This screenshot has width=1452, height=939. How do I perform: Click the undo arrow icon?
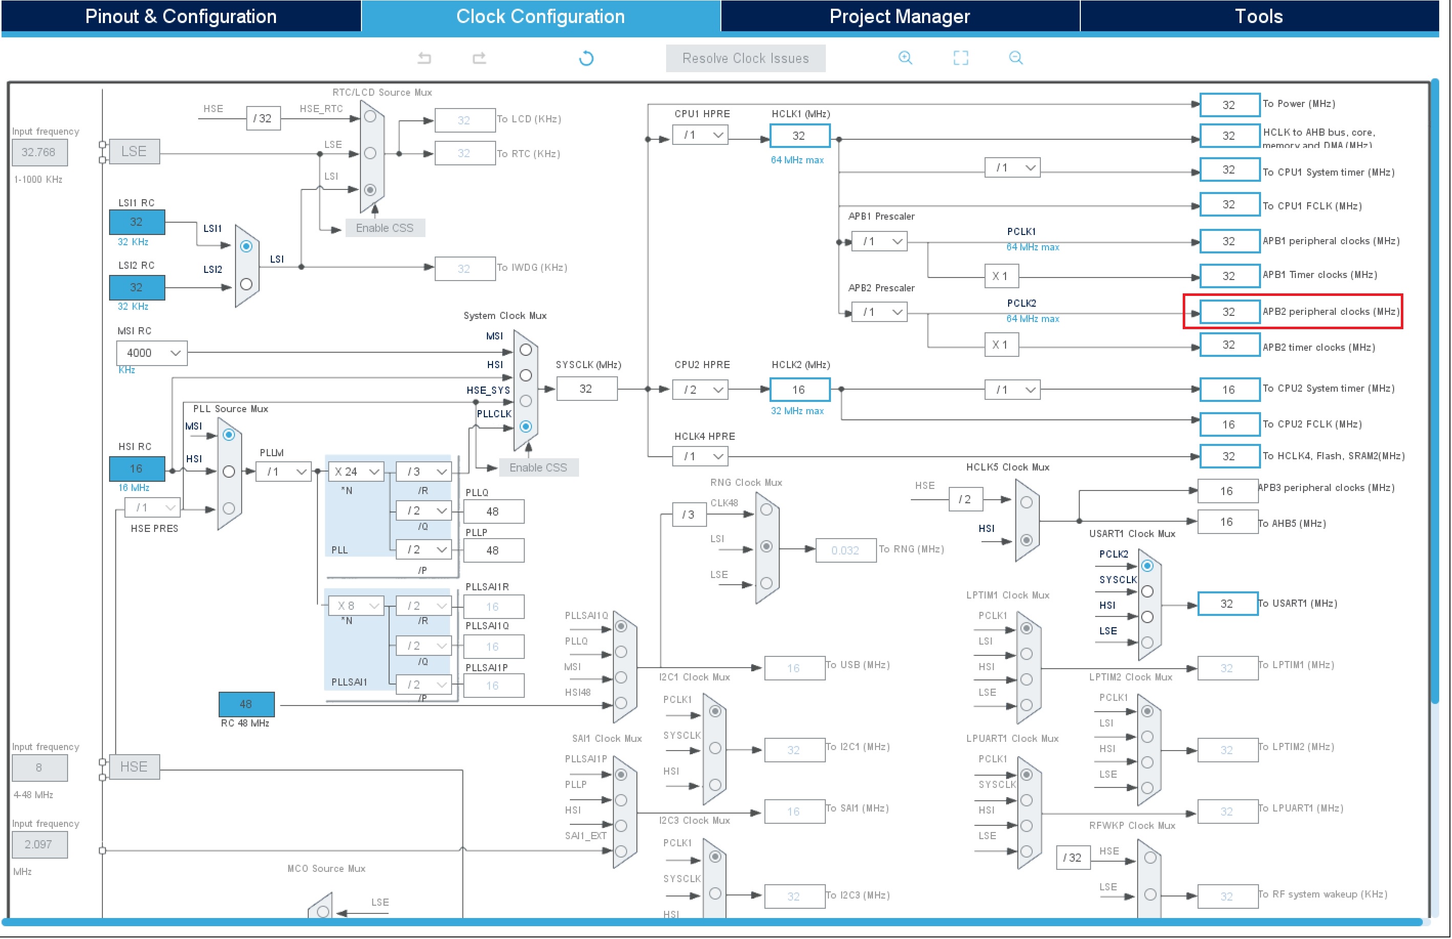pos(424,58)
